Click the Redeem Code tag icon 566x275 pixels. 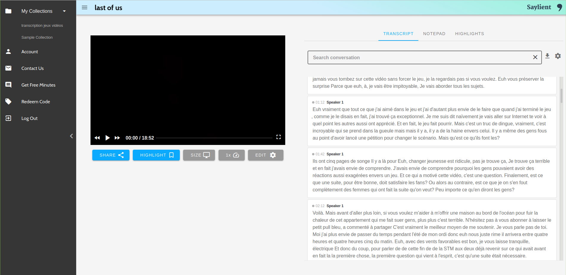click(x=8, y=101)
